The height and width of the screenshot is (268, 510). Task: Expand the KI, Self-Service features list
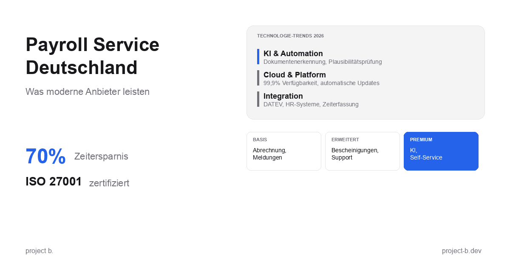pos(426,154)
